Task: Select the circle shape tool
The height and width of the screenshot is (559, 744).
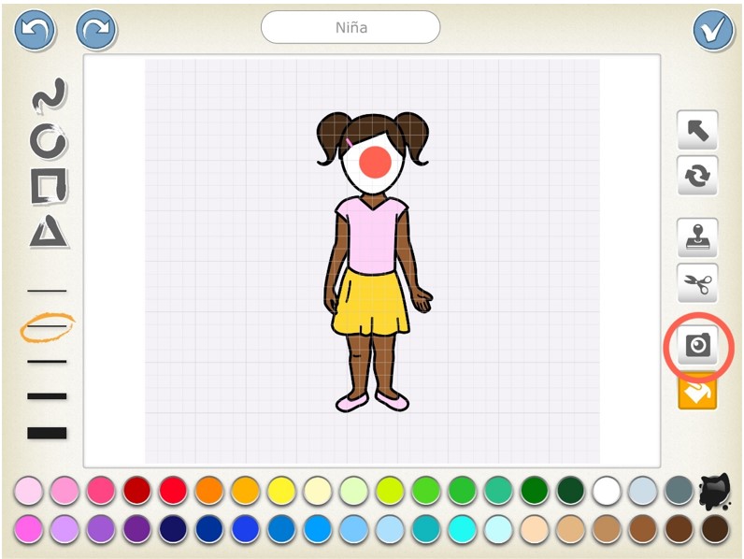Action: pyautogui.click(x=49, y=141)
